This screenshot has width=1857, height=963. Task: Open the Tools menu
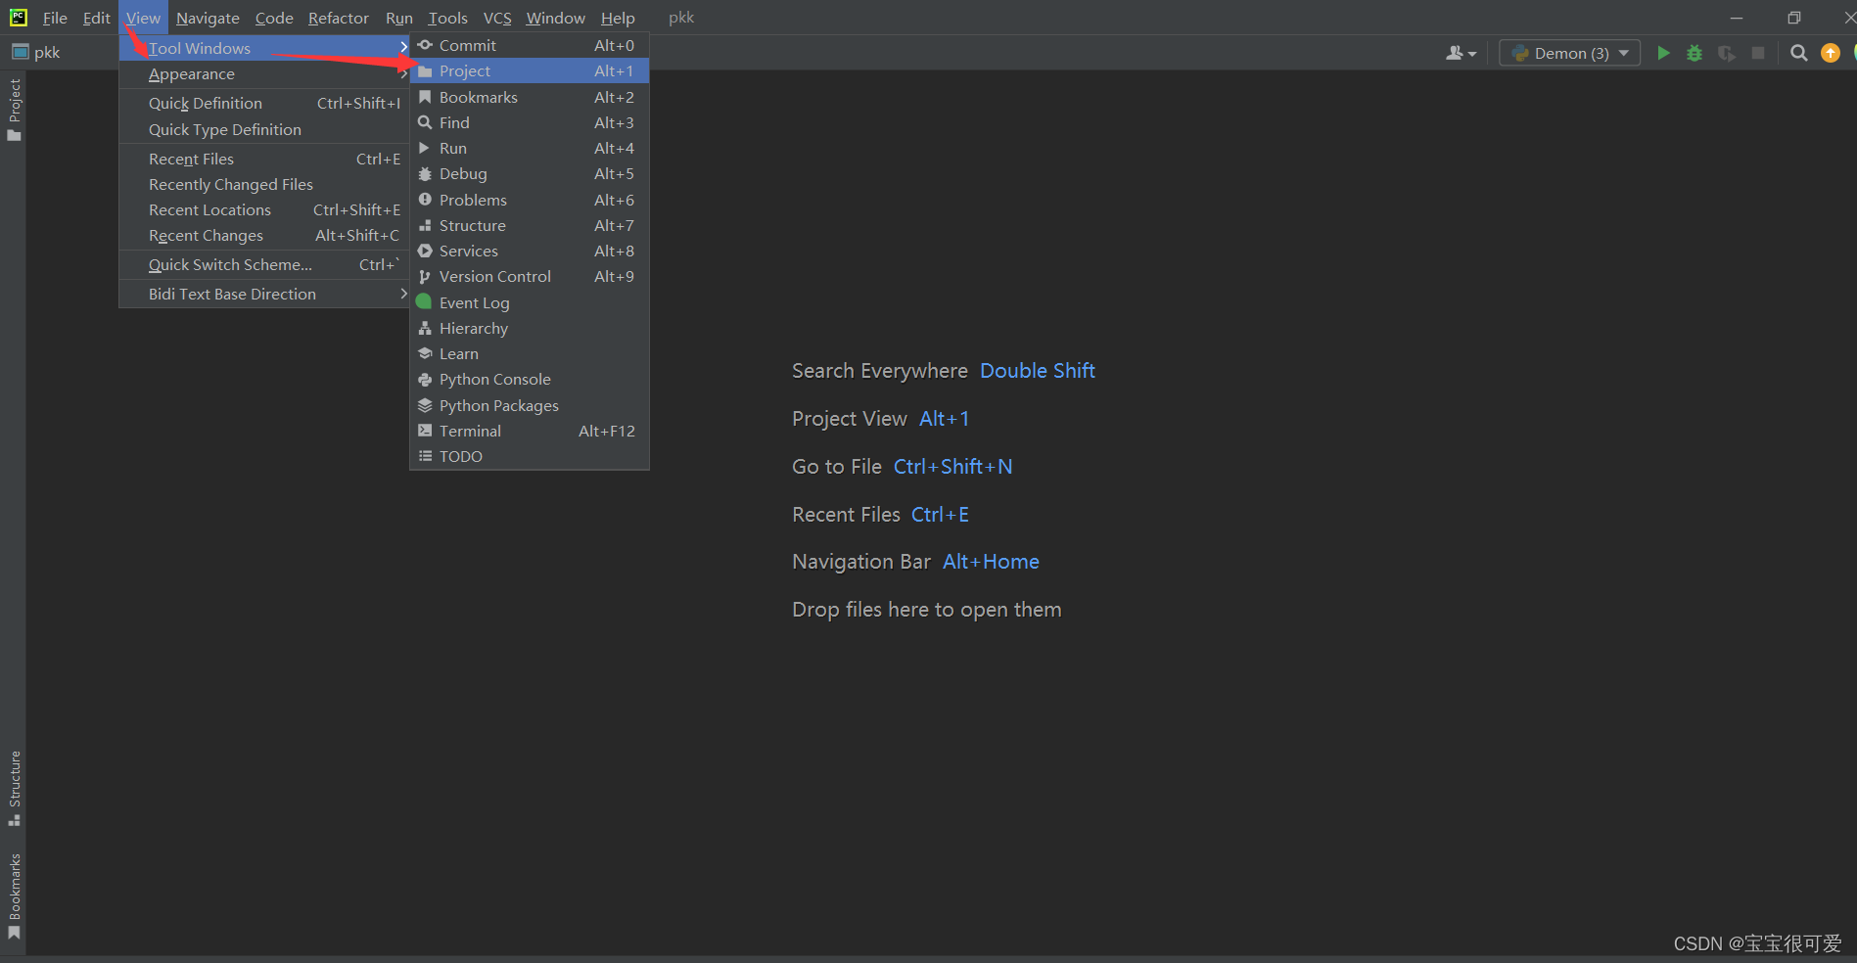point(448,18)
